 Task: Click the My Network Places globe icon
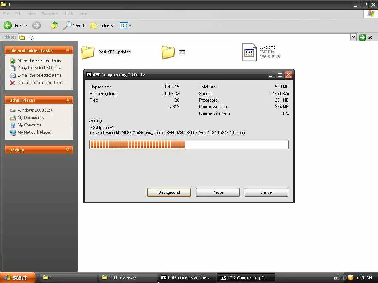coord(13,132)
